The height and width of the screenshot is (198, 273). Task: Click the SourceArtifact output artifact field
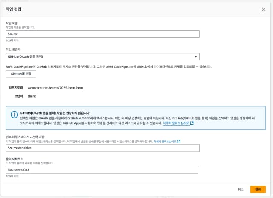[102, 170]
